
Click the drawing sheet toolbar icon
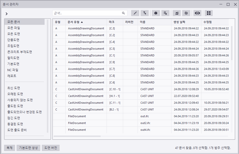pos(177,13)
